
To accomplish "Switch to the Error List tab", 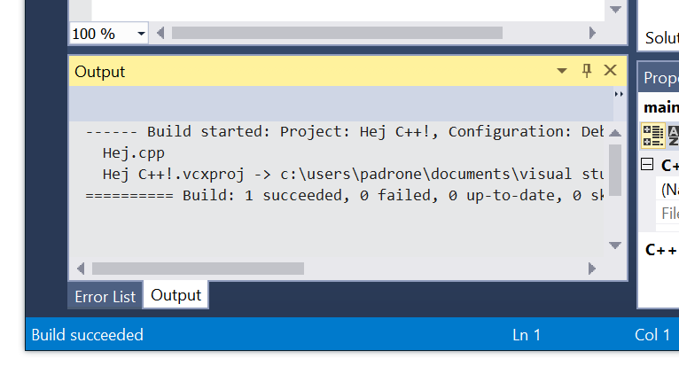I will click(x=105, y=297).
